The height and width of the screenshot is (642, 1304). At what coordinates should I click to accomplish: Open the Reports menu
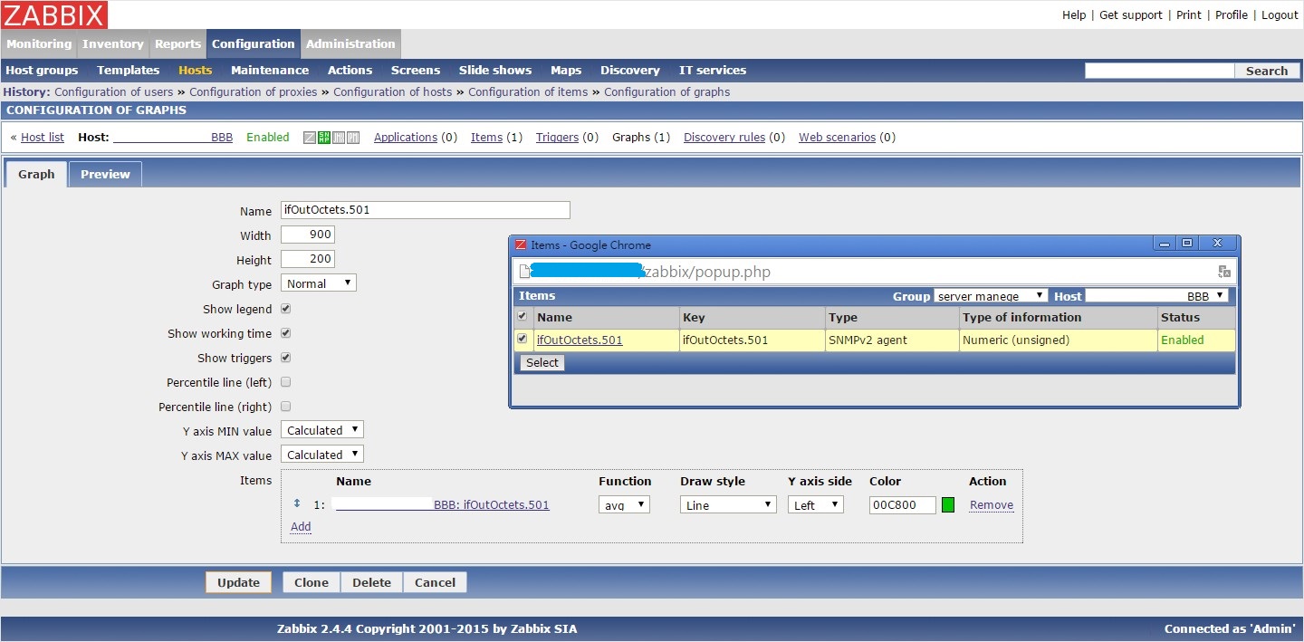coord(177,44)
